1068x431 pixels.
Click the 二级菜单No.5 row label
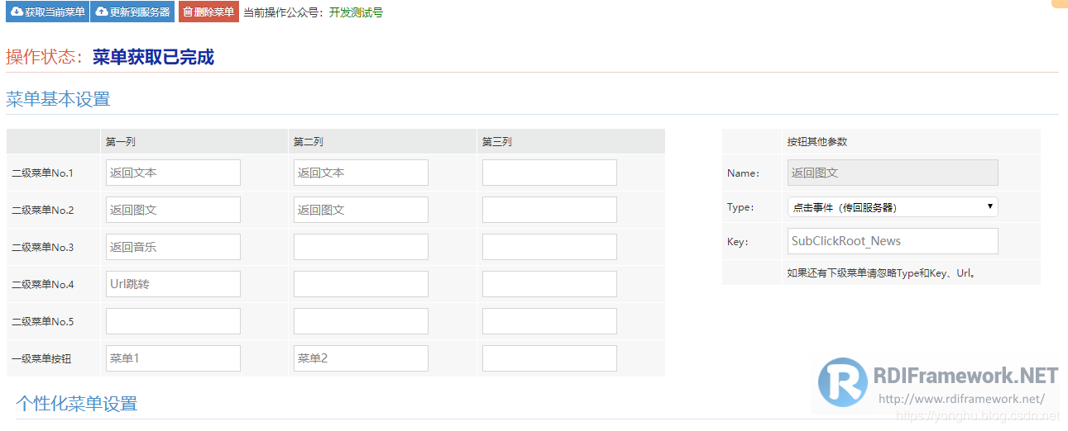coord(42,322)
